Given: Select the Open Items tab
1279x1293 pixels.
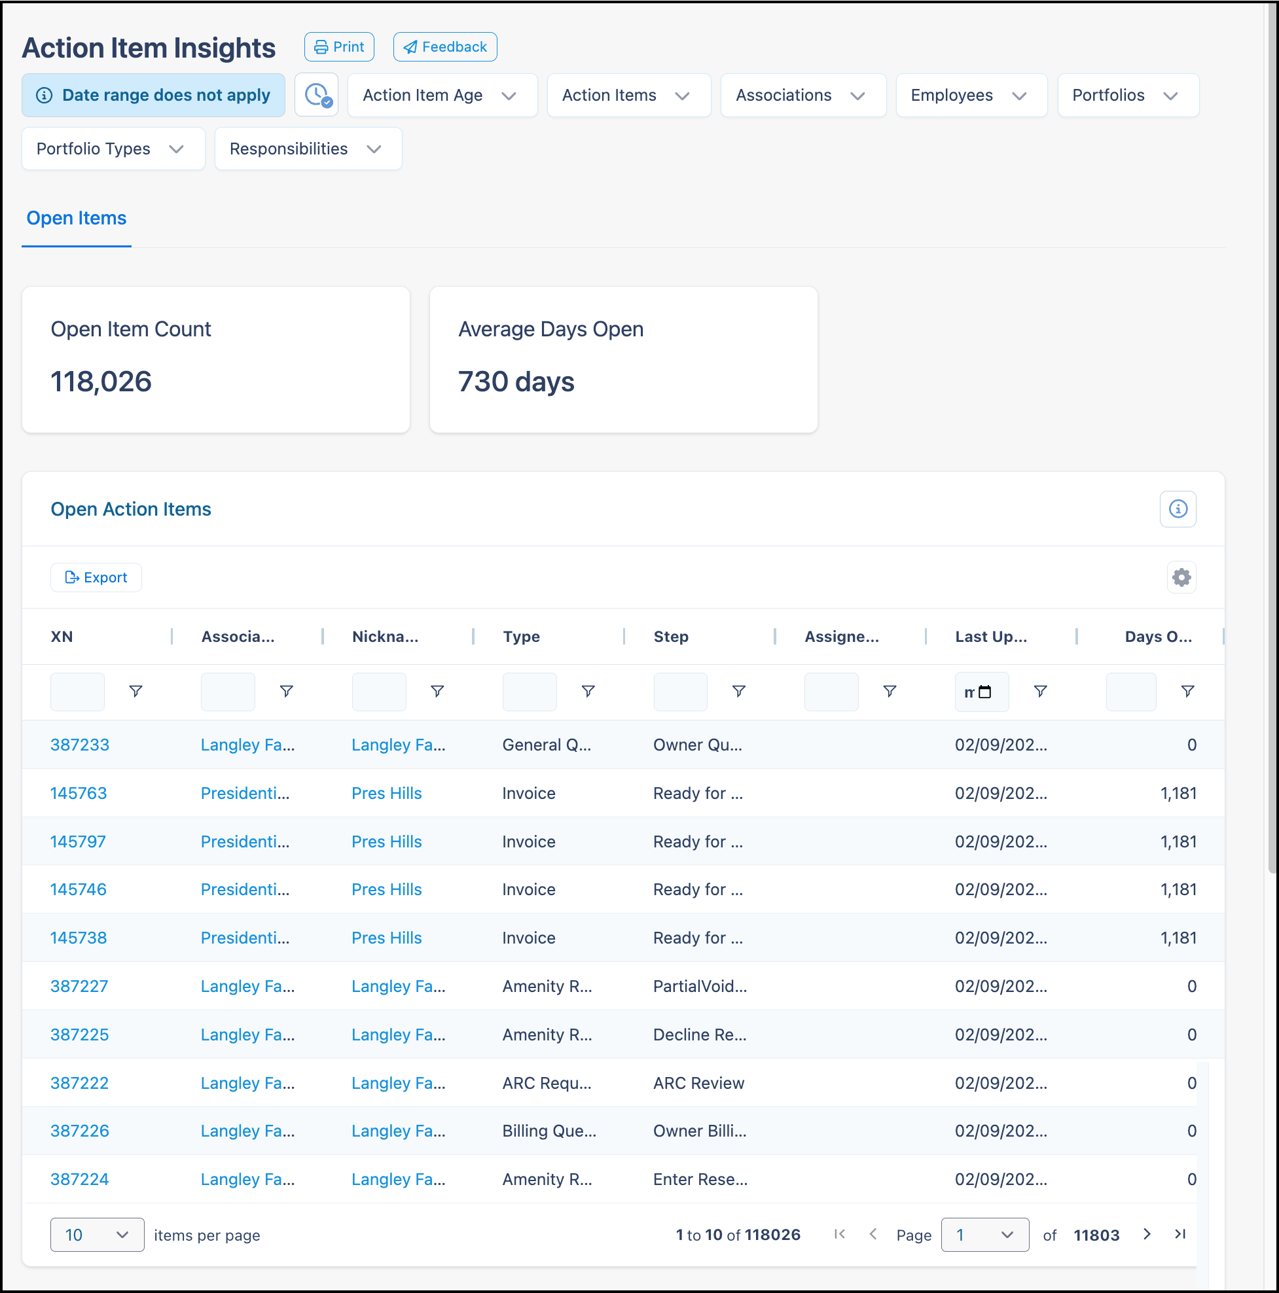Looking at the screenshot, I should 77,218.
